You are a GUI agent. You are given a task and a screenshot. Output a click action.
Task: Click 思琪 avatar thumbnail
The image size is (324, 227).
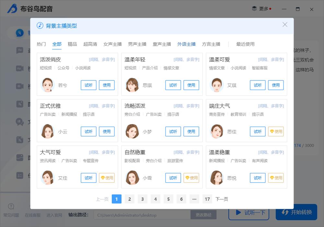pyautogui.click(x=132, y=85)
